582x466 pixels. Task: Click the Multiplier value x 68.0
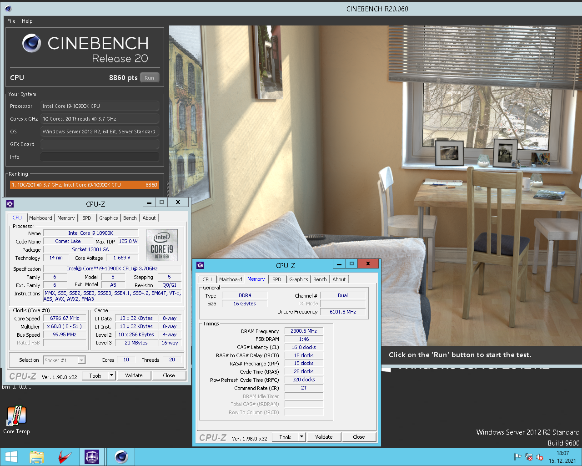coord(65,326)
